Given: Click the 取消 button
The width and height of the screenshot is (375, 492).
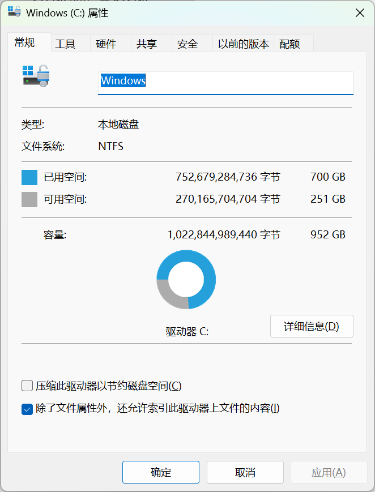Looking at the screenshot, I should (245, 472).
